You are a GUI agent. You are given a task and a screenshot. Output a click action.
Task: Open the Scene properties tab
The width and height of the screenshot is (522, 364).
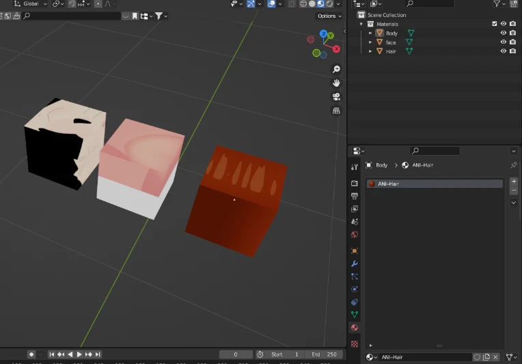pyautogui.click(x=355, y=221)
